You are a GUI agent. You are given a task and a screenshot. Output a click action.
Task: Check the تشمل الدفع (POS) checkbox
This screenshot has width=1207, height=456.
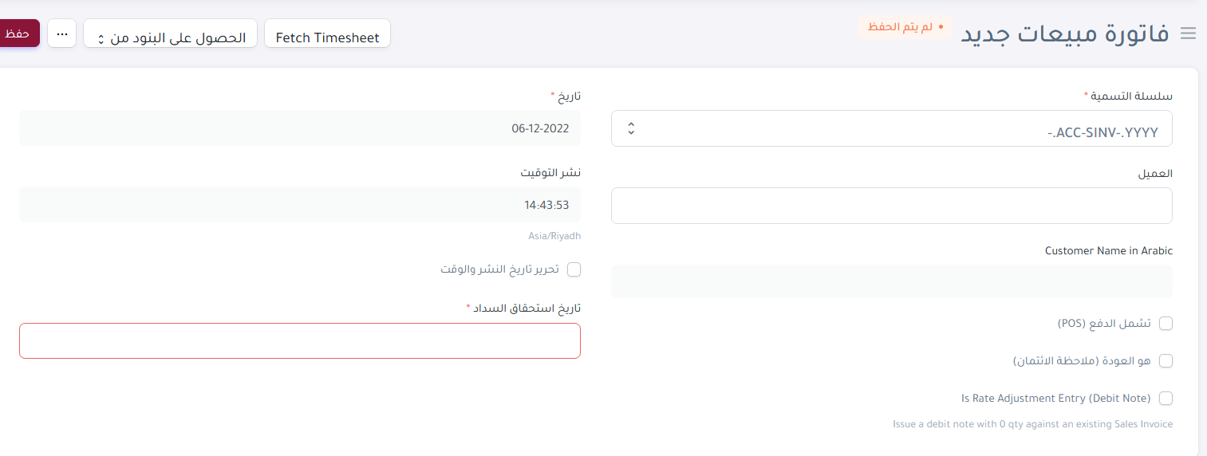[x=1166, y=323]
